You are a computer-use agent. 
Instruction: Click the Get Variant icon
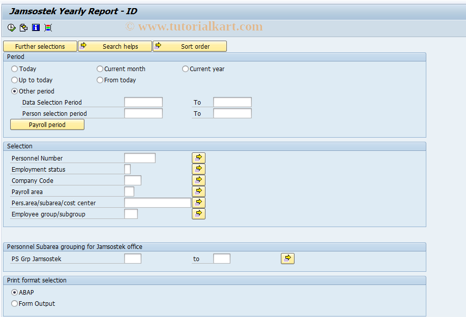(23, 27)
